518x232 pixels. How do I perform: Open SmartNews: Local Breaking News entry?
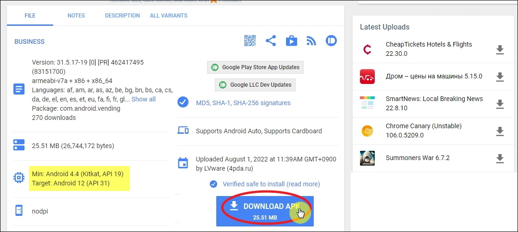tap(434, 103)
